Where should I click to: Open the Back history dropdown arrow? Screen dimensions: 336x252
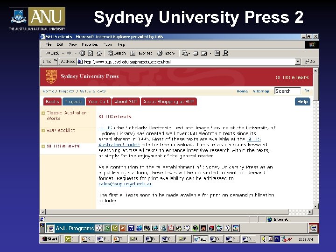coord(63,53)
